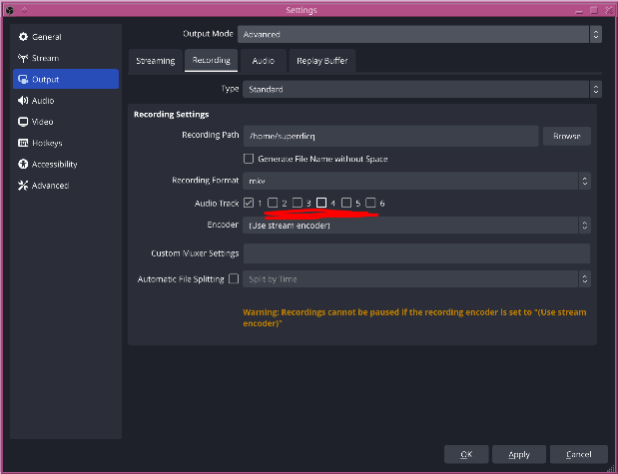The height and width of the screenshot is (474, 618).
Task: Open the Output Mode dropdown
Action: 419,34
